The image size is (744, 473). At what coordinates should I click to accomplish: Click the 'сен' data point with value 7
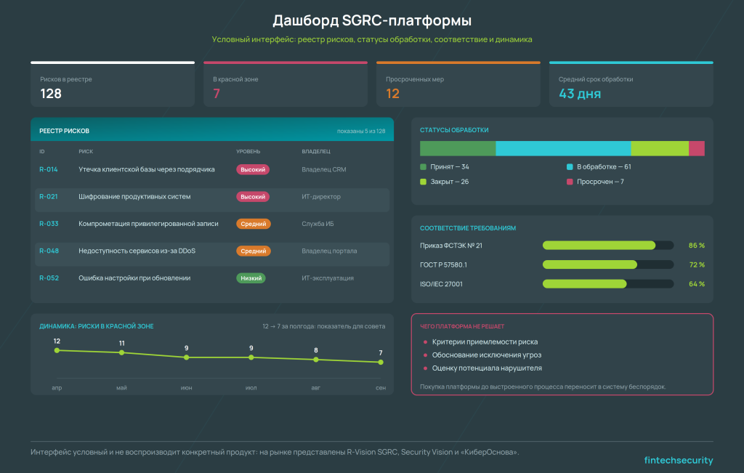(381, 362)
